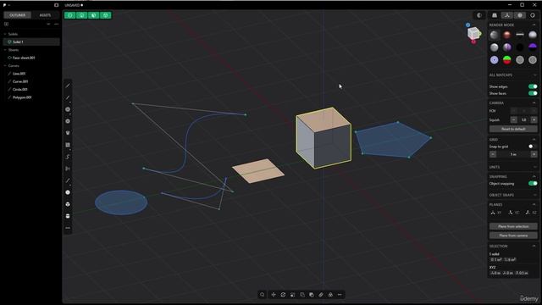Enable control-point selection mode, first green button
Screen dimensions: 542x305
pos(69,15)
